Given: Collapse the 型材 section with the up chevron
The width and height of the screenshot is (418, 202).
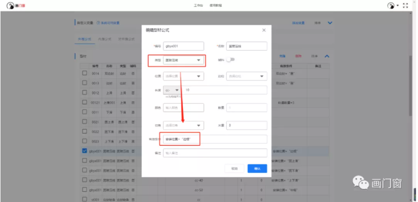Looking at the screenshot, I should point(327,56).
